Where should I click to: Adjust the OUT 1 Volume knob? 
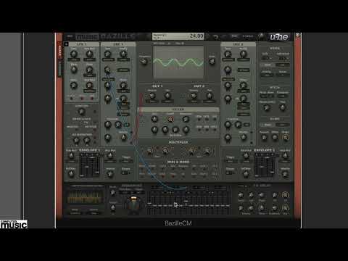pyautogui.click(x=152, y=96)
